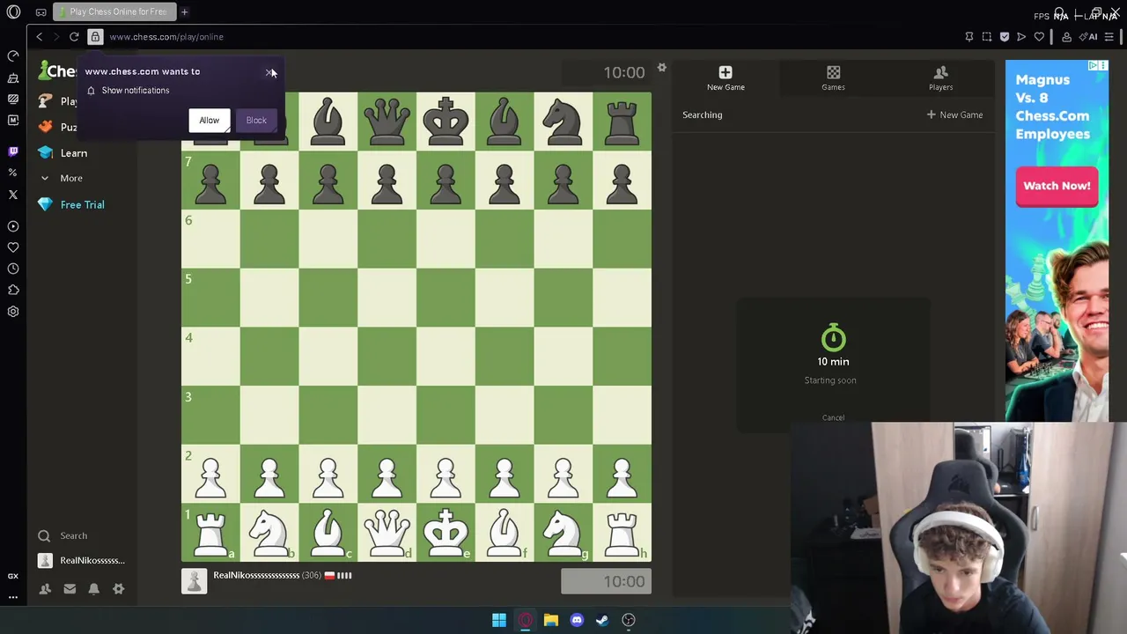Open Easy Setup sliders icon
Image resolution: width=1127 pixels, height=634 pixels.
click(x=1109, y=37)
